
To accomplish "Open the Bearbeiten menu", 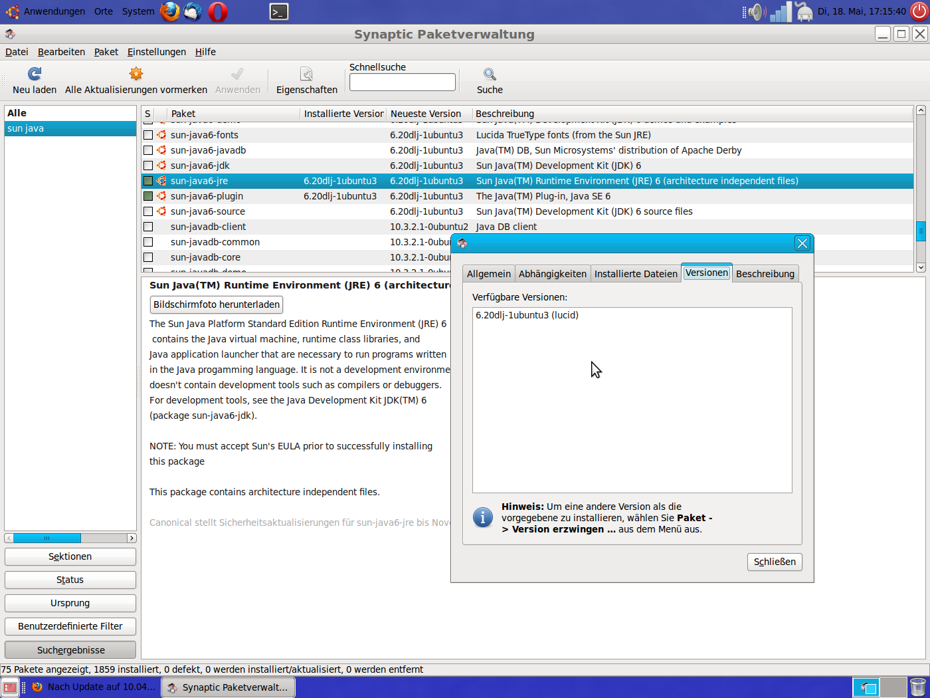I will [61, 52].
